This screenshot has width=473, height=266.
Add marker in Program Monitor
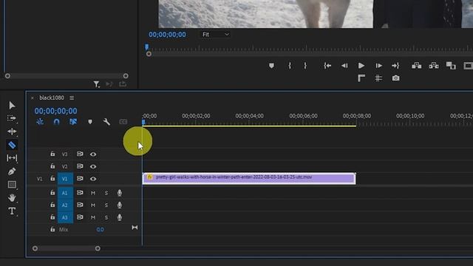pos(271,66)
